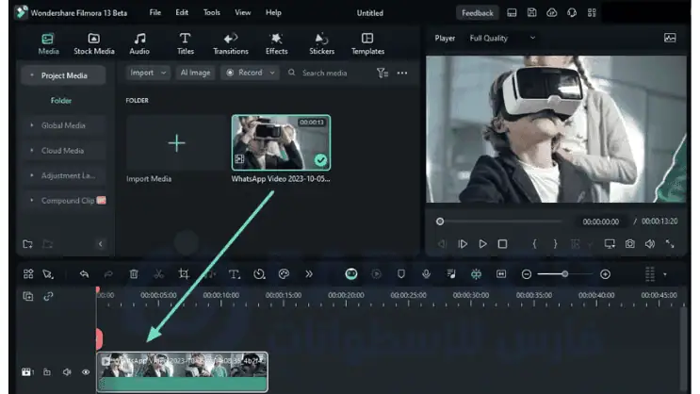
Task: Click the media filter icon
Action: 383,73
